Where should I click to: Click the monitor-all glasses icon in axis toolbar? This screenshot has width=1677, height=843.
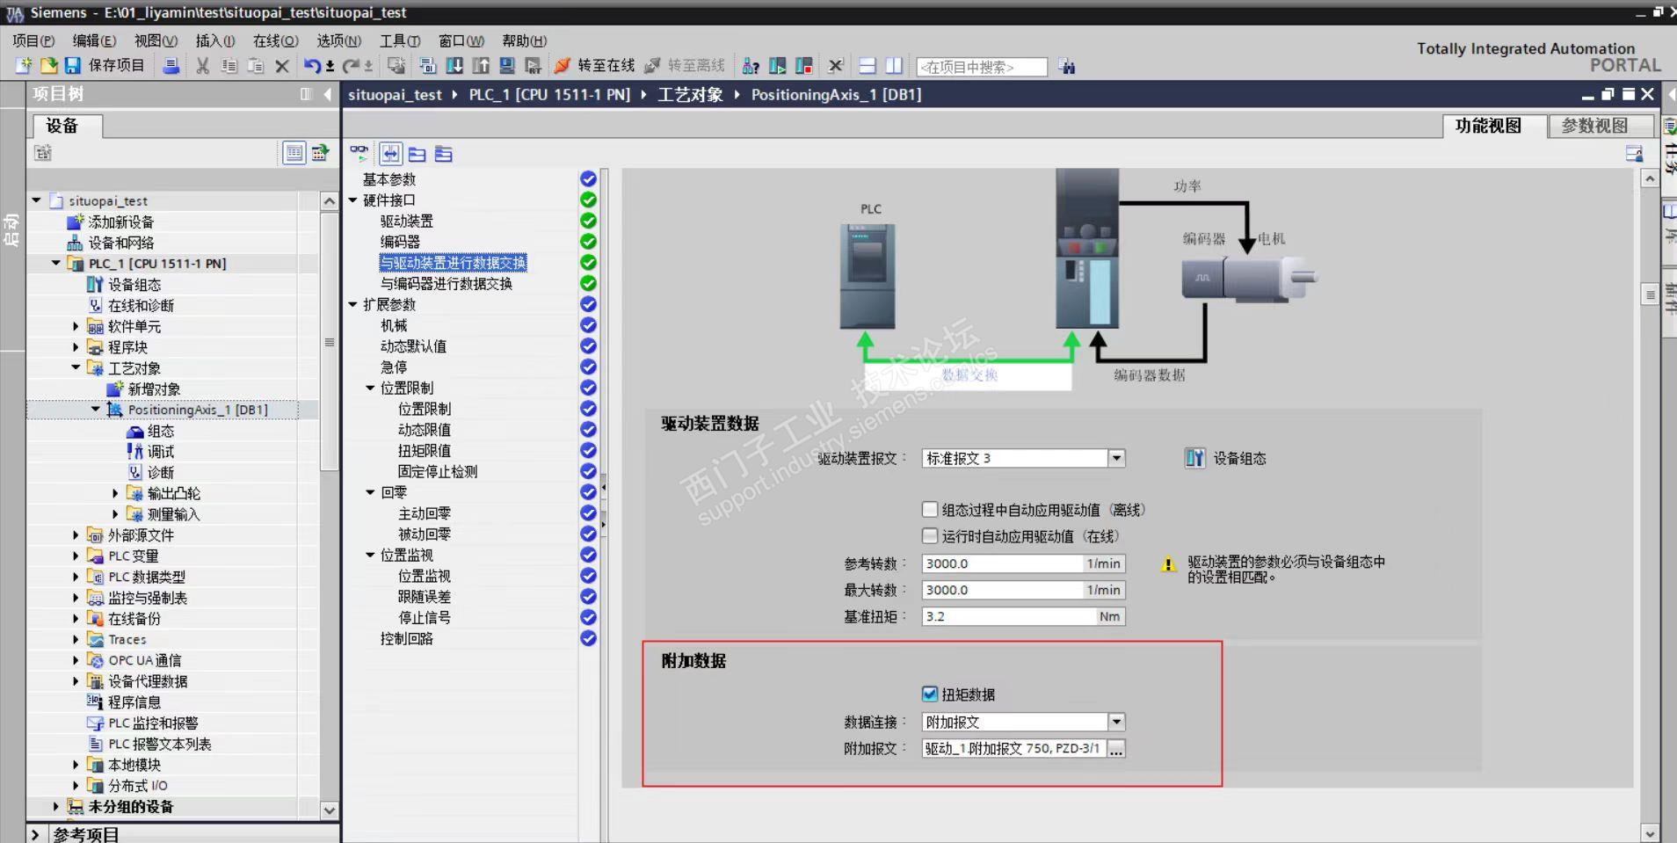(359, 154)
